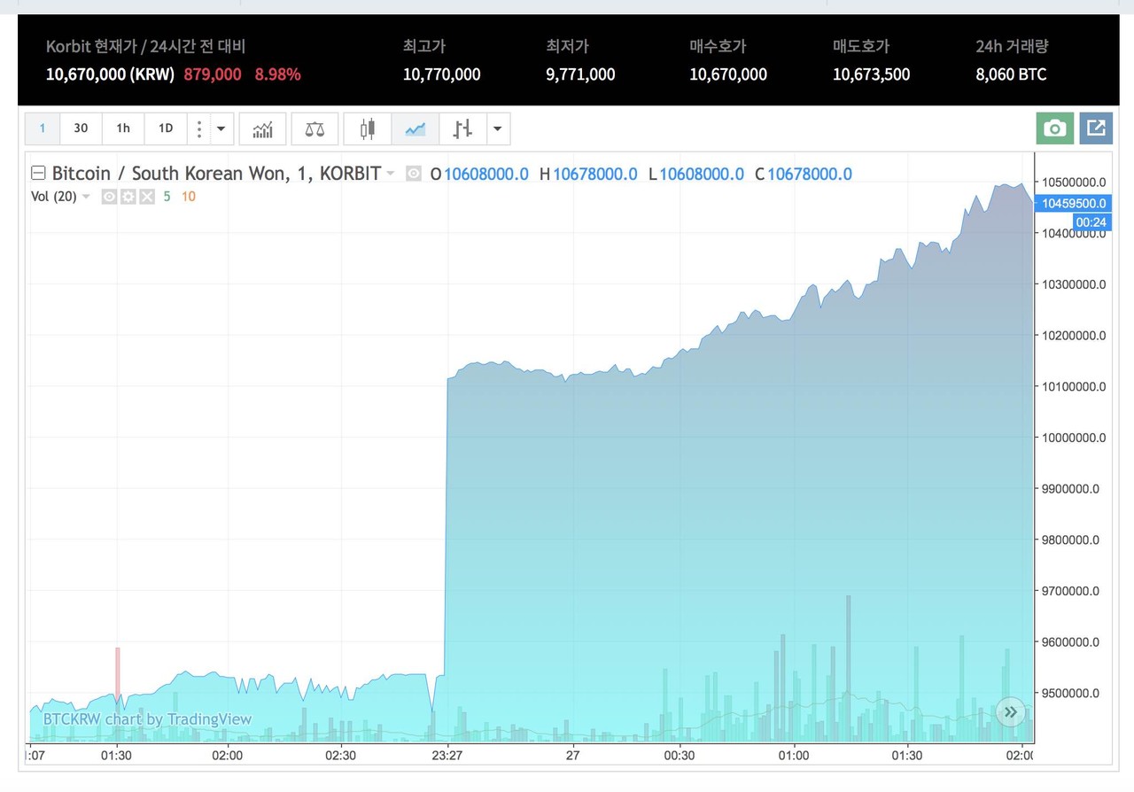Open chart in popup window icon
Viewport: 1134px width, 792px height.
click(x=1095, y=128)
